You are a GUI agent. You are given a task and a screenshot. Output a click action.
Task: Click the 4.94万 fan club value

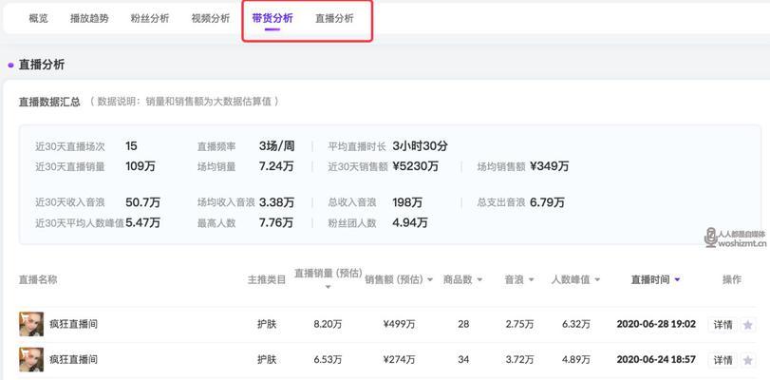click(x=410, y=223)
